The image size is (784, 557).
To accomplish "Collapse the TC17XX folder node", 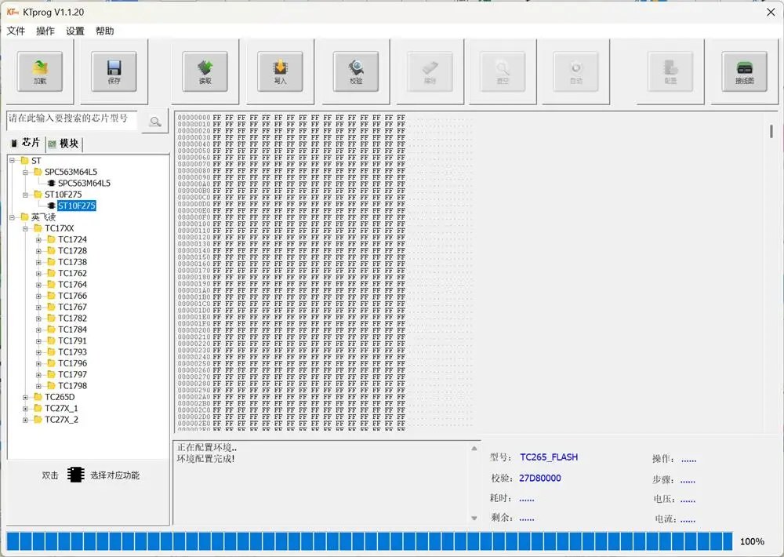I will [x=25, y=228].
